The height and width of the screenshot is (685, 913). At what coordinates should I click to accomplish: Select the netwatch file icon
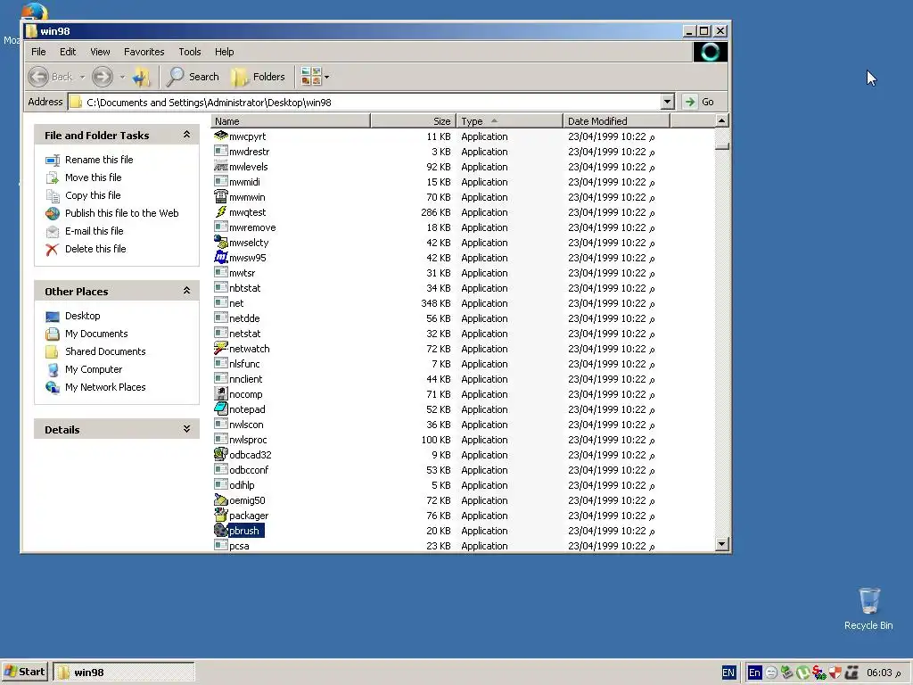point(221,348)
